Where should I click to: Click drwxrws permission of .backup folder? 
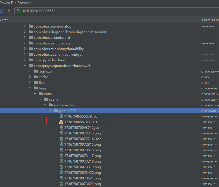coord(210,71)
